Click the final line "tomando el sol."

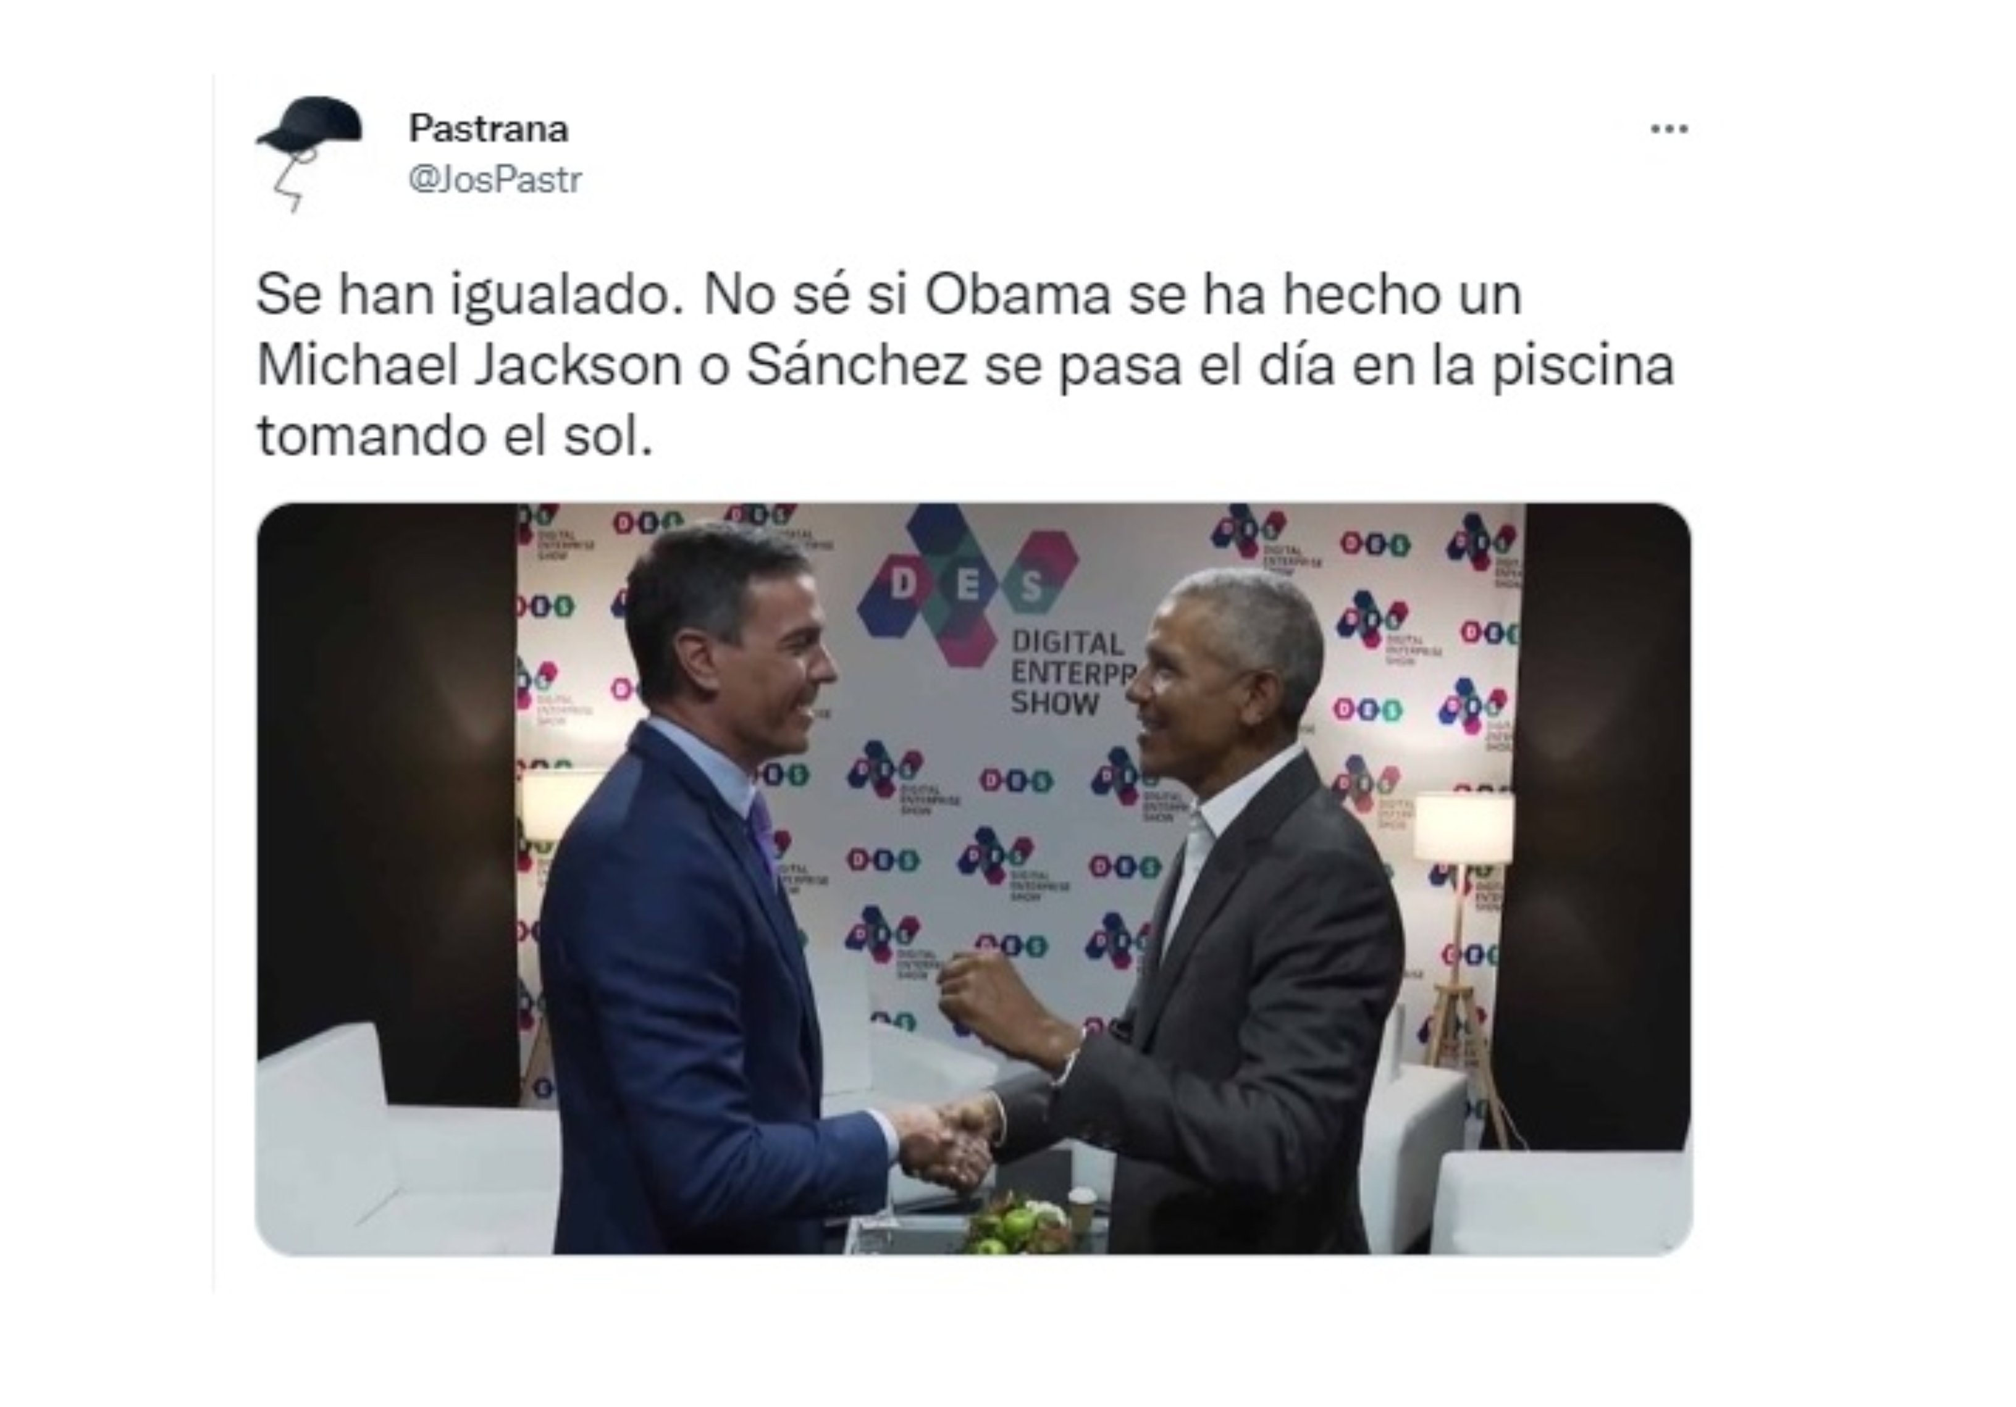(x=455, y=435)
